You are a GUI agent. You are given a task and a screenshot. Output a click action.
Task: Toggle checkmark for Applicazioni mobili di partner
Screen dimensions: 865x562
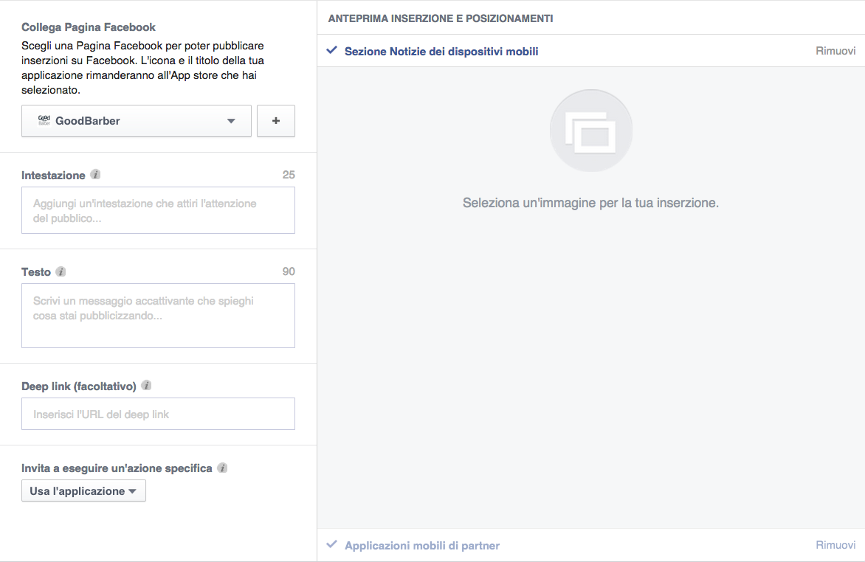[x=332, y=545]
